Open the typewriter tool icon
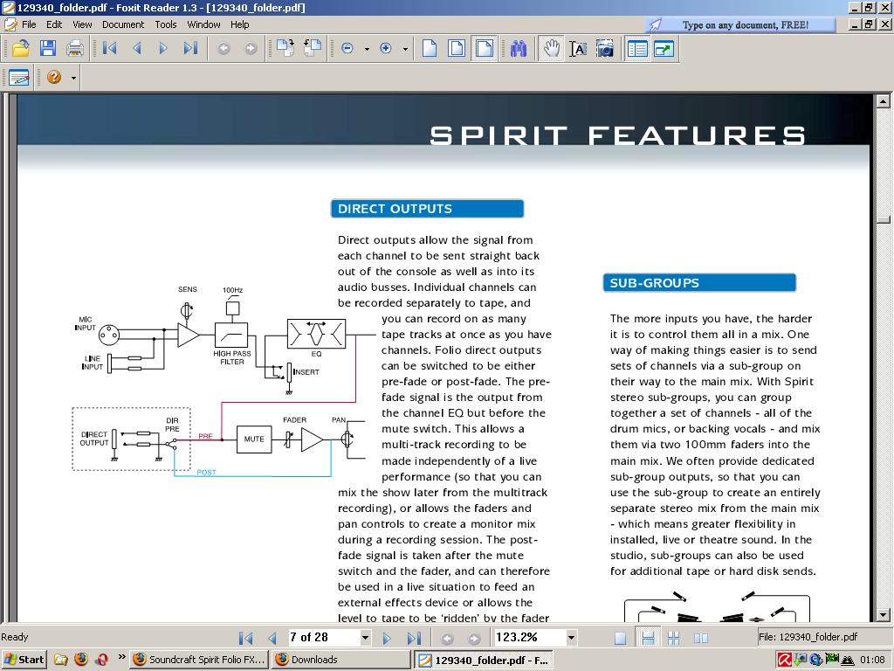Viewport: 894px width, 671px height. point(18,77)
